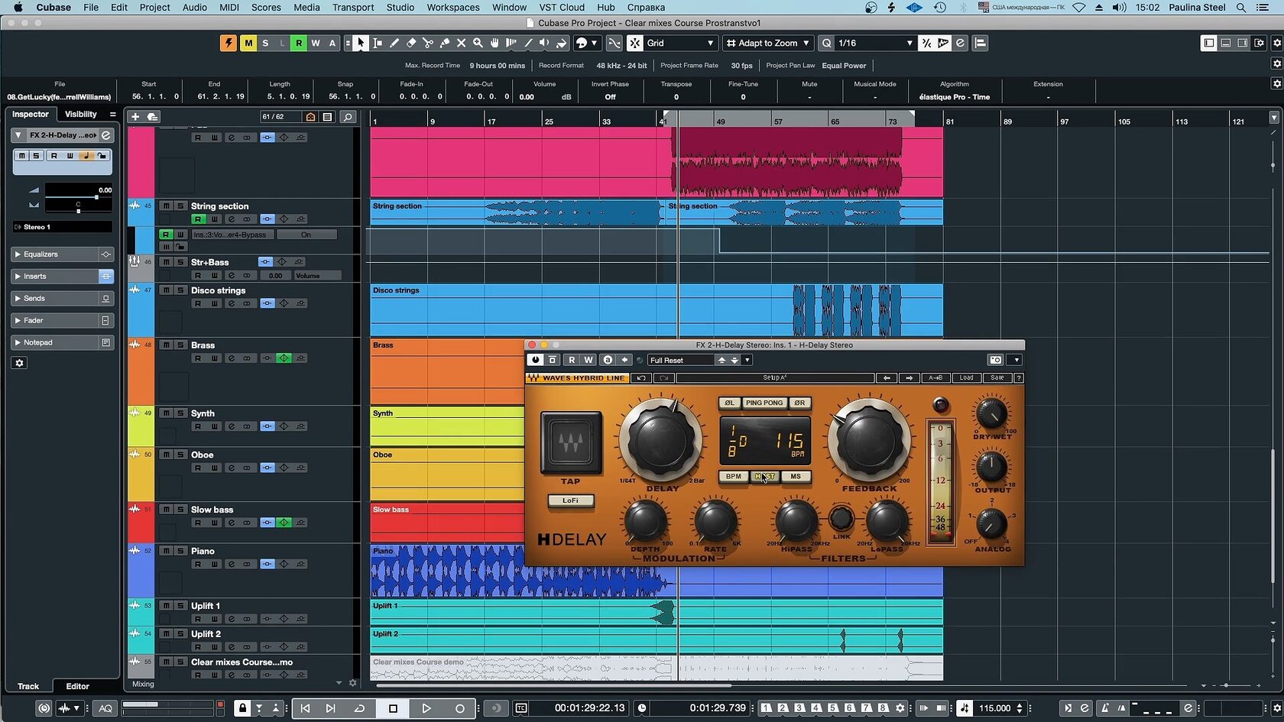The width and height of the screenshot is (1284, 722).
Task: Click the transport Play button
Action: [426, 708]
